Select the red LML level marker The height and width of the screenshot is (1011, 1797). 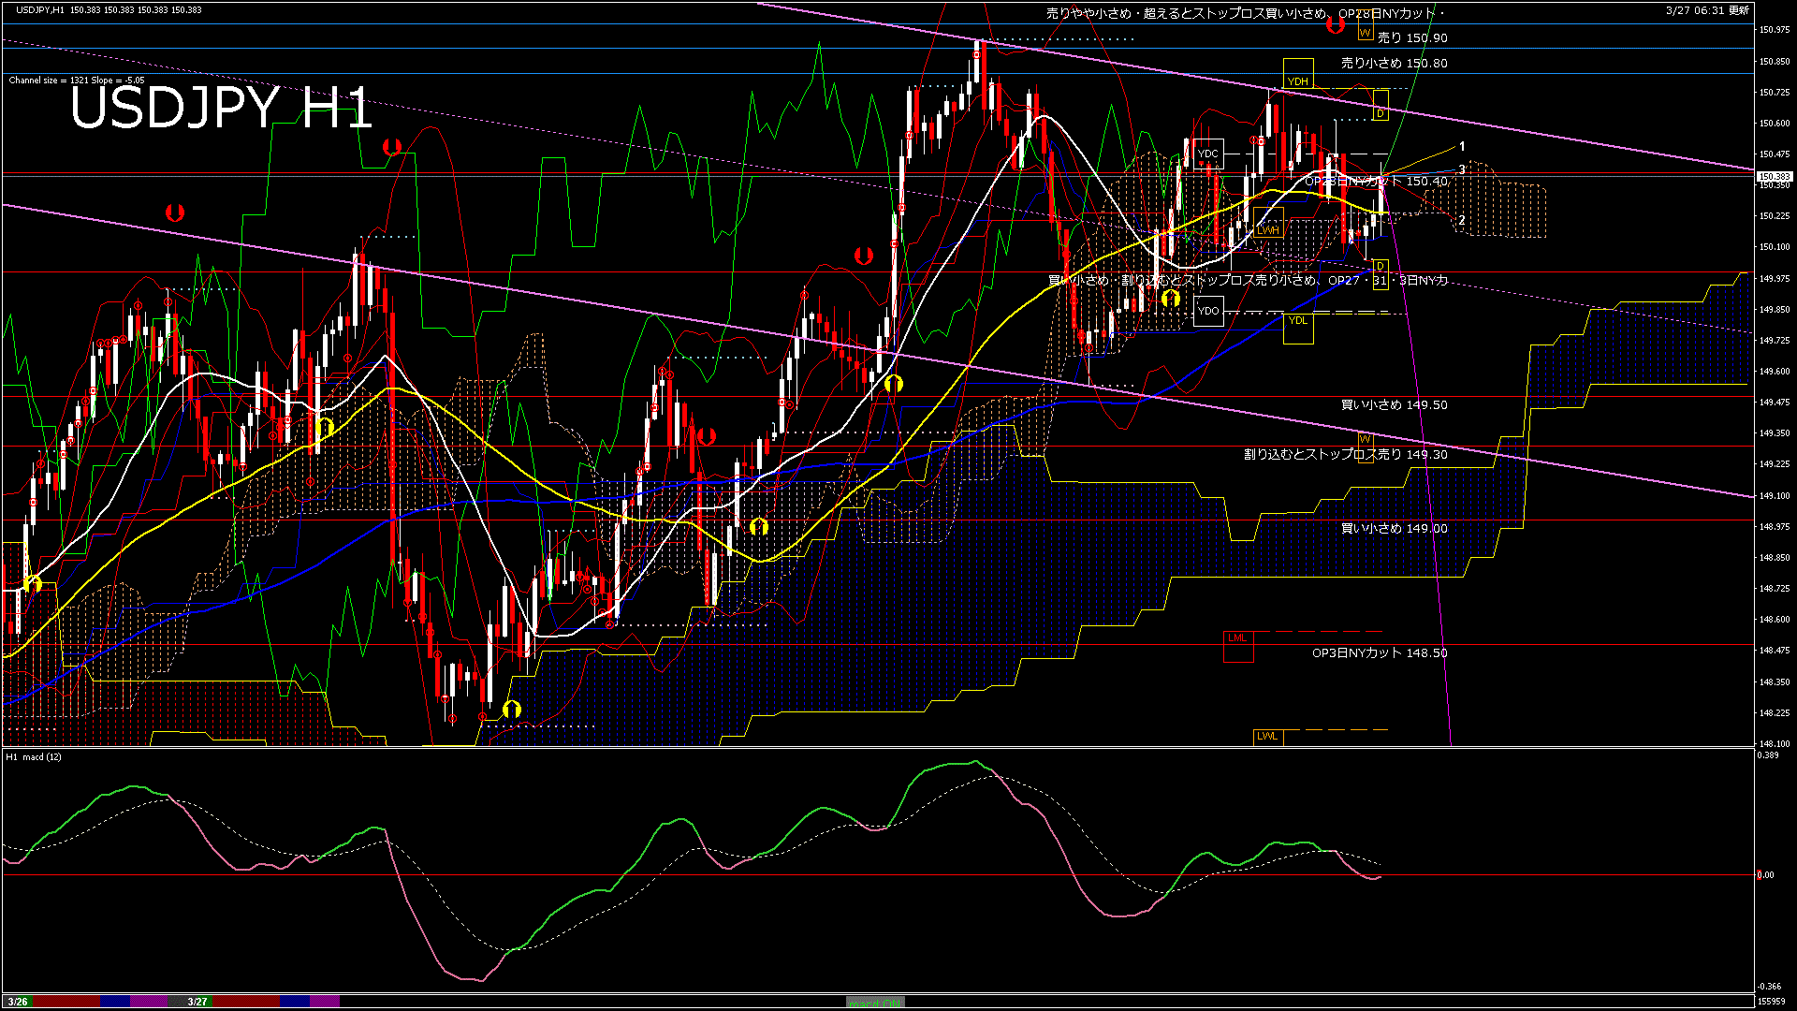pos(1237,638)
